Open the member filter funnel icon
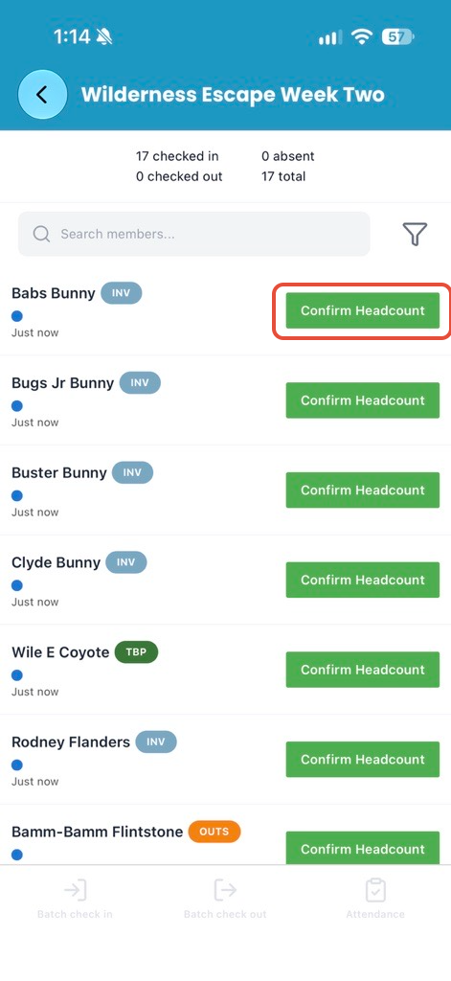This screenshot has width=451, height=981. pyautogui.click(x=415, y=234)
